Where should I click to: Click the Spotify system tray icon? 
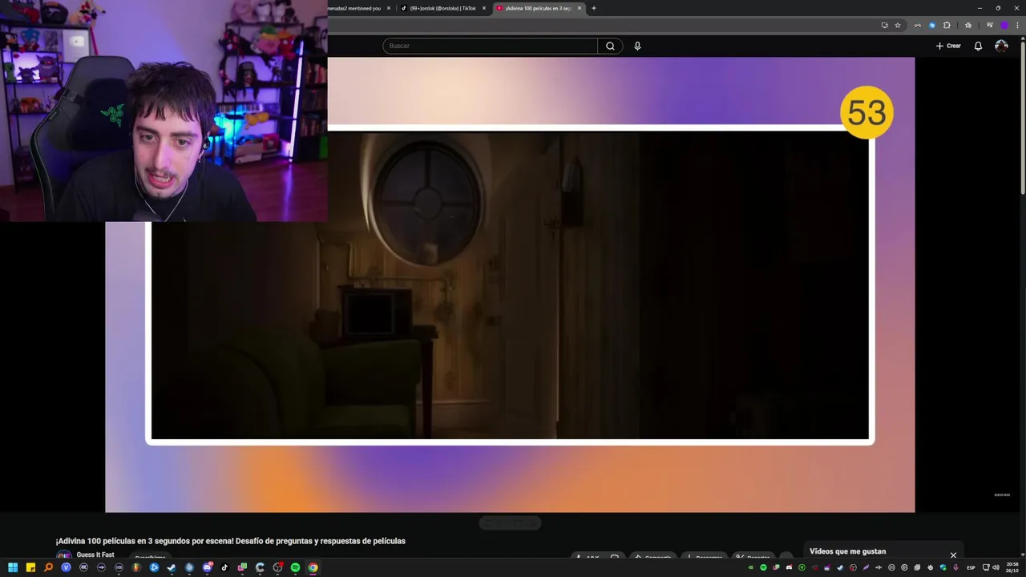[764, 567]
